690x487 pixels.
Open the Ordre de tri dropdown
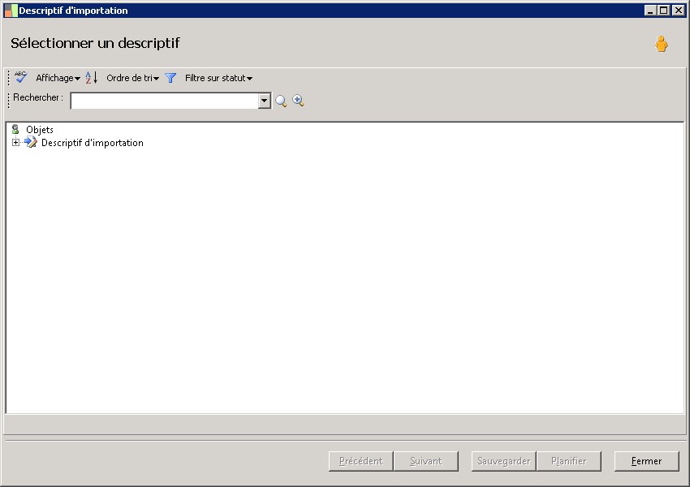click(x=132, y=78)
